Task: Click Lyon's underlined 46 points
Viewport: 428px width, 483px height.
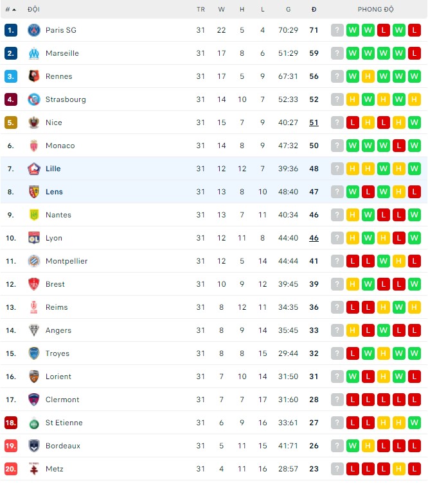Action: tap(314, 238)
